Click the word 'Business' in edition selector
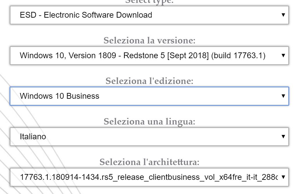This screenshot has width=297, height=194. pos(83,96)
